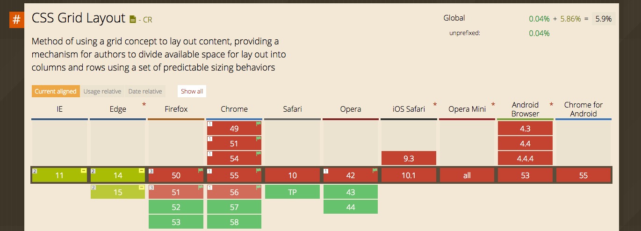The image size is (641, 231).
Task: Click the green flag on Chrome 49
Action: point(258,124)
